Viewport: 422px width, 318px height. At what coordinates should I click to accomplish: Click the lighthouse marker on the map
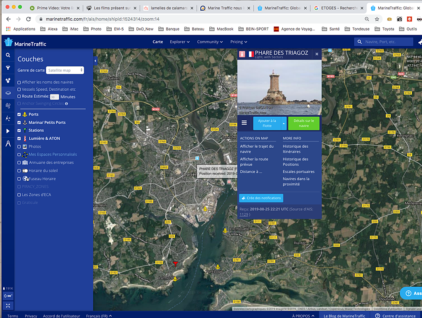click(229, 182)
